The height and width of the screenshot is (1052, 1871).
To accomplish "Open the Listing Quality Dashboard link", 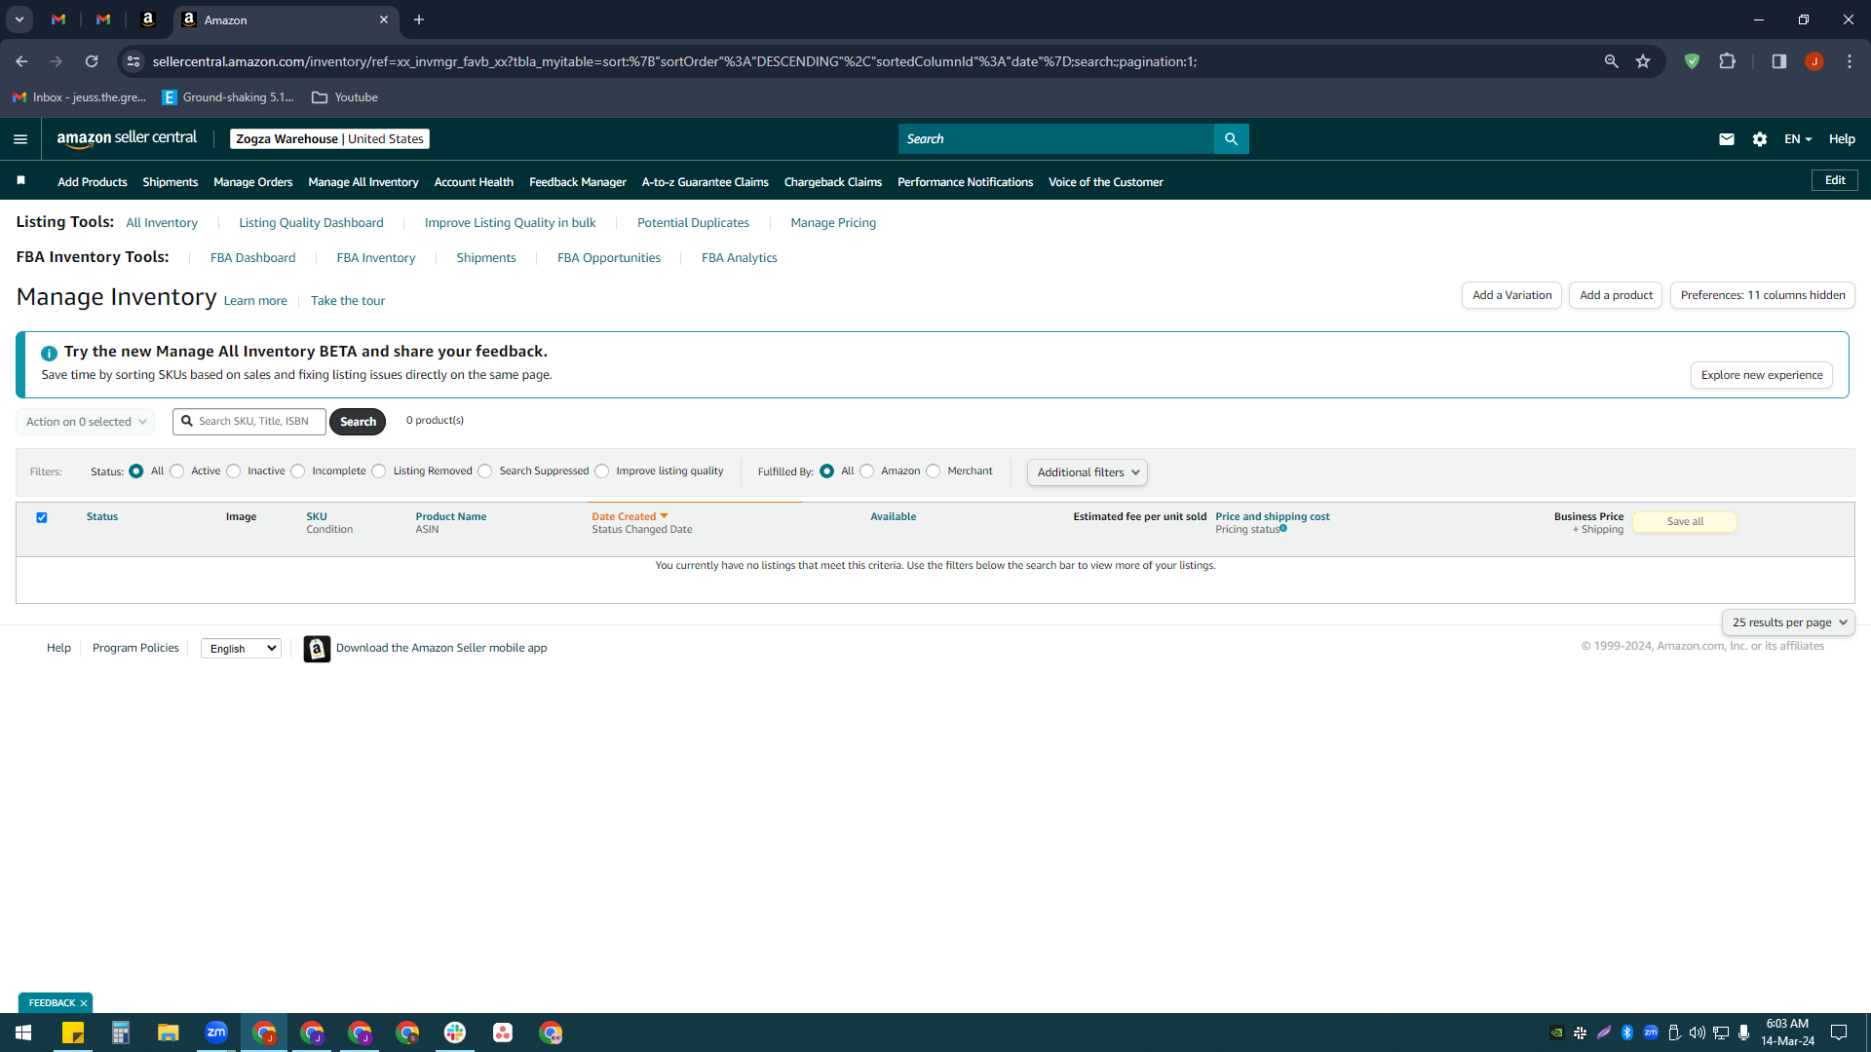I will click(312, 223).
